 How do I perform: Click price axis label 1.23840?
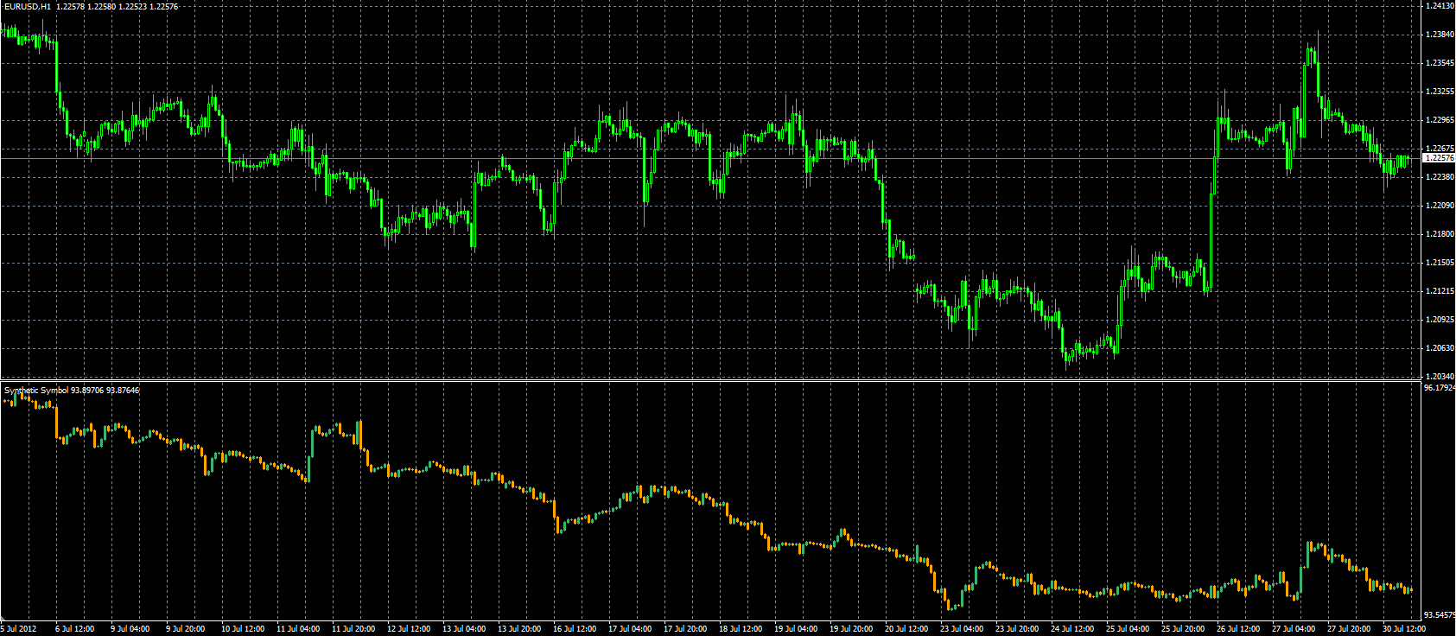[x=1439, y=35]
